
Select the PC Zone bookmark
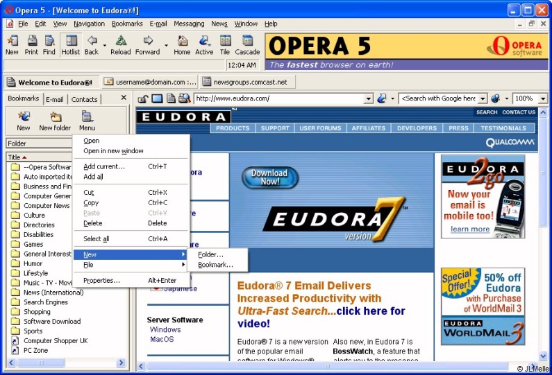(x=35, y=351)
